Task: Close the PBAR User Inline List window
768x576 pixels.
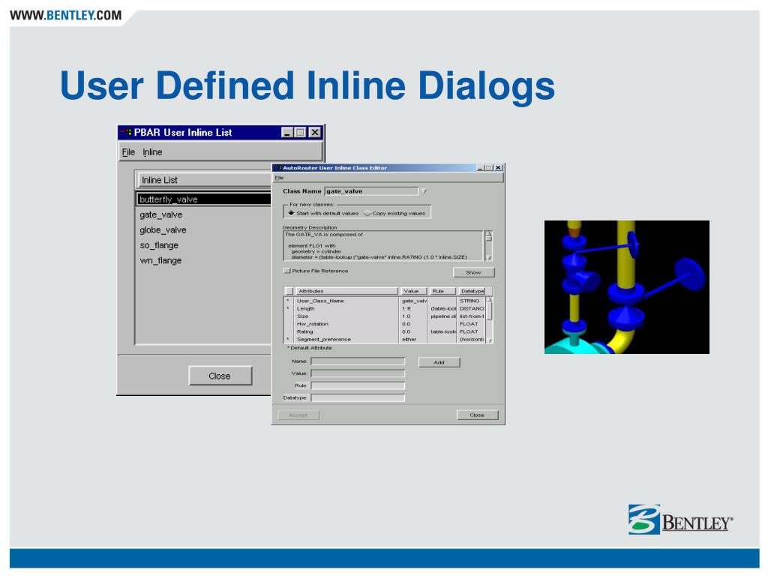Action: [315, 132]
